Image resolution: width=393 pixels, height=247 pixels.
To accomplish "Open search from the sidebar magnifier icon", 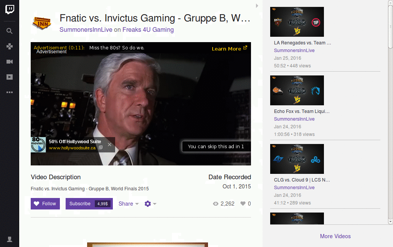I will tap(10, 31).
